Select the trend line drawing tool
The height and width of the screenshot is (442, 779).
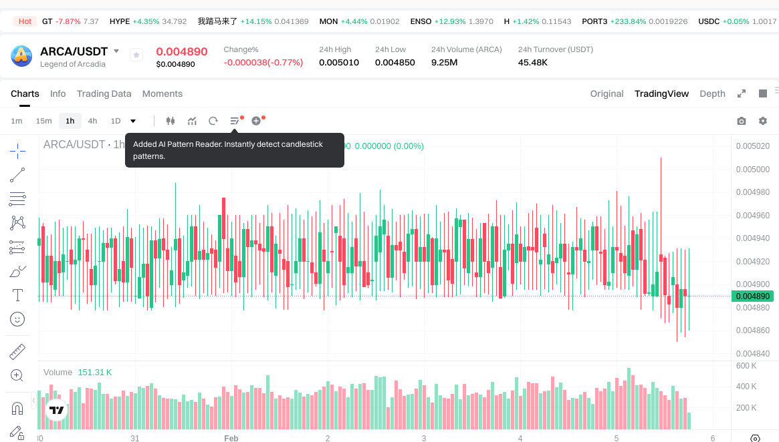click(x=17, y=175)
